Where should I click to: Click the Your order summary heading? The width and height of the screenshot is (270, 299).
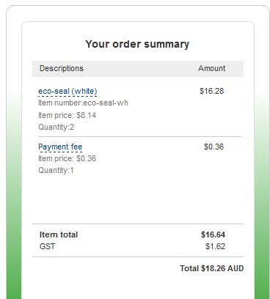137,44
